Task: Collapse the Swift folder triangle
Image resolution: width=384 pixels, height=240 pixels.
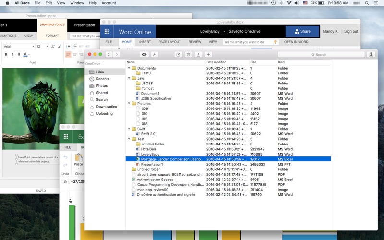Action: point(129,129)
